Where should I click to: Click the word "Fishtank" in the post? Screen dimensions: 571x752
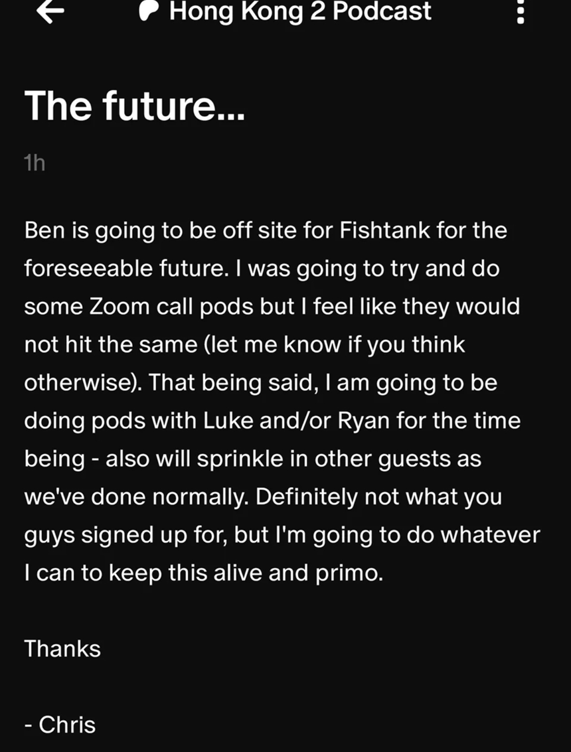(385, 230)
